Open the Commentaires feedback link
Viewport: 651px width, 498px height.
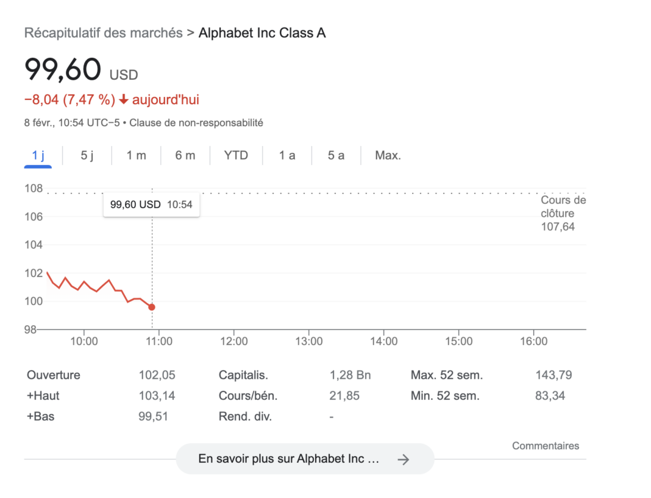[546, 446]
